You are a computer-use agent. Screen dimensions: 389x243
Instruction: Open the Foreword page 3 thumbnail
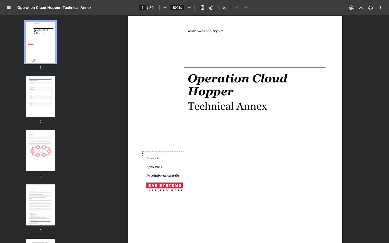tap(40, 151)
